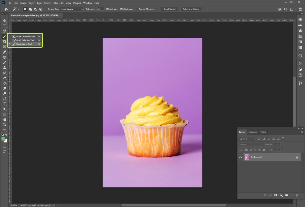Viewport: 305px width, 207px height.
Task: Toggle lock position icon
Action: tap(255, 150)
